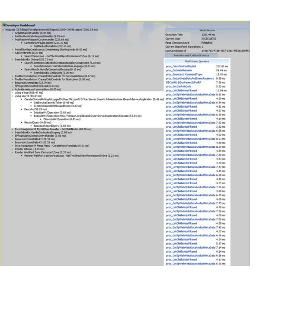The height and width of the screenshot is (318, 281).
Task: Click EnqueueRecordQuery (0.02 ms) entry
Action: tap(52, 126)
